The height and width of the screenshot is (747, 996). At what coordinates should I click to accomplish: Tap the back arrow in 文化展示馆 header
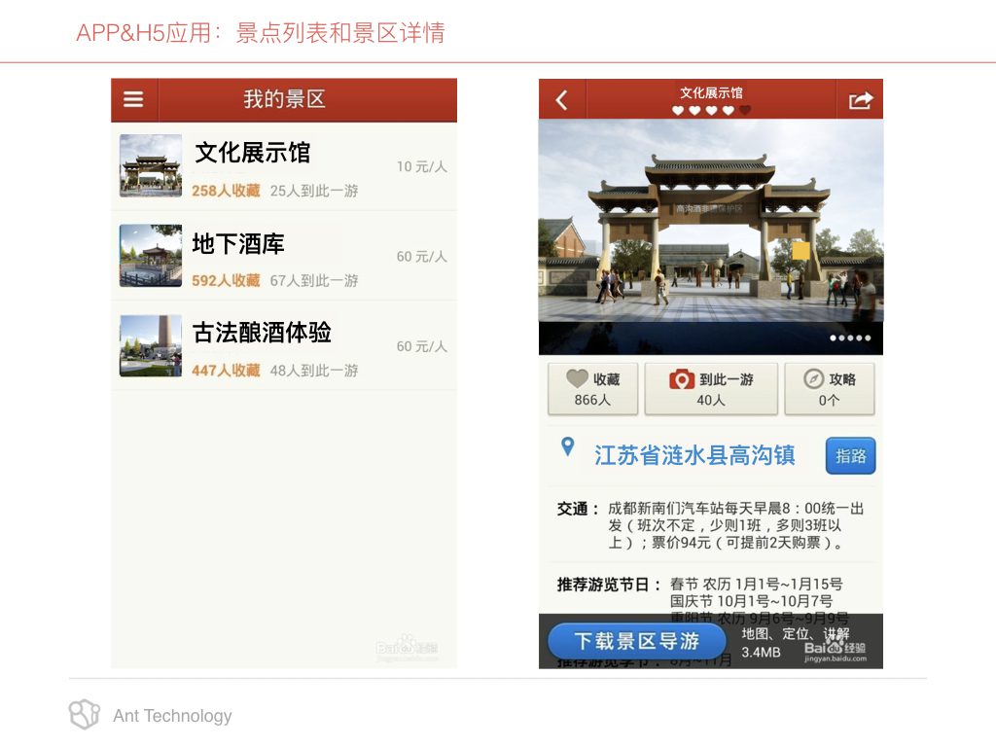[561, 100]
